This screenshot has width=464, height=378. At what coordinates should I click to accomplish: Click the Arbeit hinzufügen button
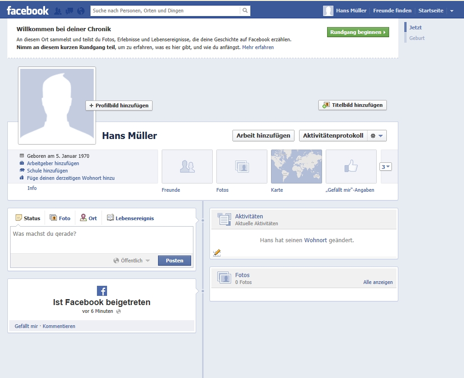[263, 136]
